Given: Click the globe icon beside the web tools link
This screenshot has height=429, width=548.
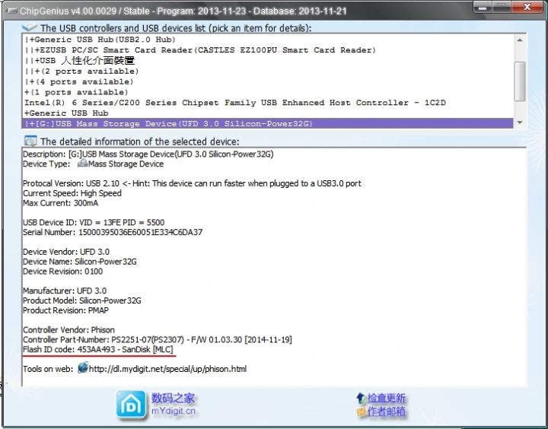Looking at the screenshot, I should pos(83,368).
